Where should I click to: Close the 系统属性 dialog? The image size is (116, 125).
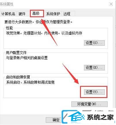tap(111, 4)
